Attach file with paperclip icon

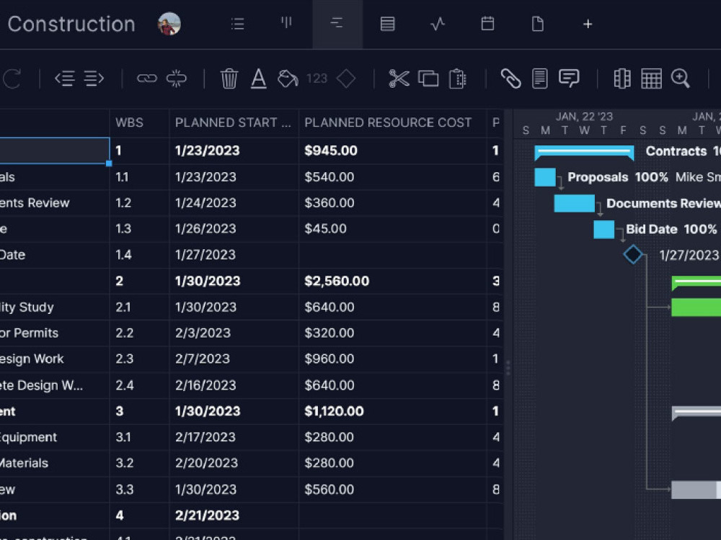coord(510,78)
